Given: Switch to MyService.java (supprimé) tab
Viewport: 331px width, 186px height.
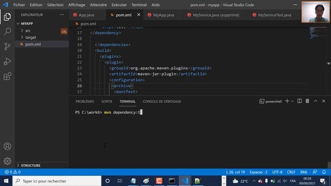Looking at the screenshot, I should pyautogui.click(x=216, y=15).
